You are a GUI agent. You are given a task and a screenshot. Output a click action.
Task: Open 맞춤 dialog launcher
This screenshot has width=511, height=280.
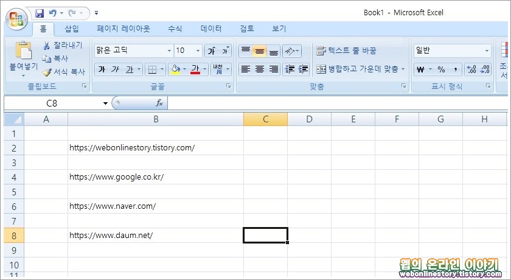click(x=404, y=86)
